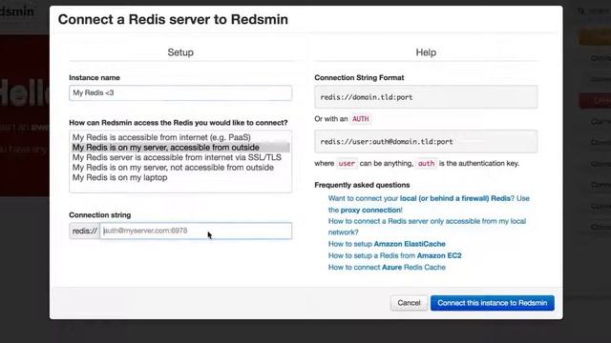The image size is (611, 343).
Task: Open 'How to connect Azure Redis Cache' link
Action: pyautogui.click(x=387, y=267)
